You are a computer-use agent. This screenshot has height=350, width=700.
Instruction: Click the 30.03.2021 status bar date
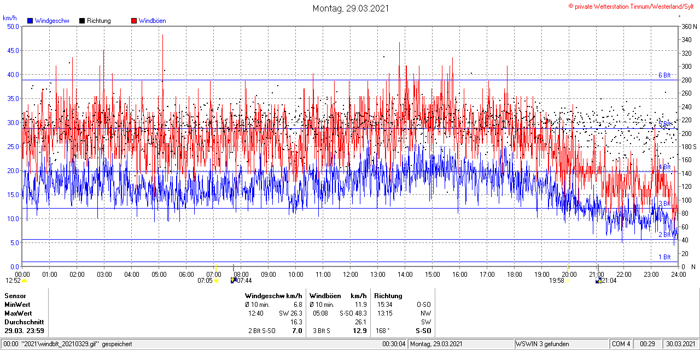[x=680, y=344]
